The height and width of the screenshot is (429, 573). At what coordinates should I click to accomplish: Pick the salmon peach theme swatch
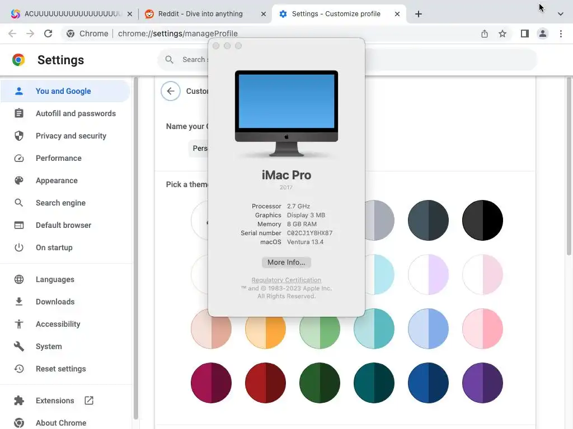point(211,330)
